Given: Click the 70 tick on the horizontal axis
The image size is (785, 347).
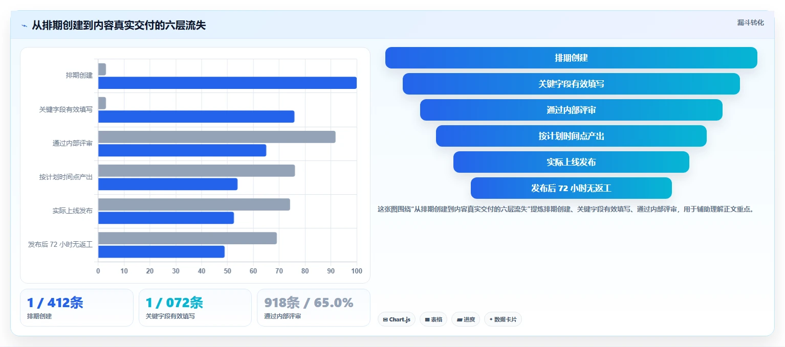Looking at the screenshot, I should pos(279,271).
